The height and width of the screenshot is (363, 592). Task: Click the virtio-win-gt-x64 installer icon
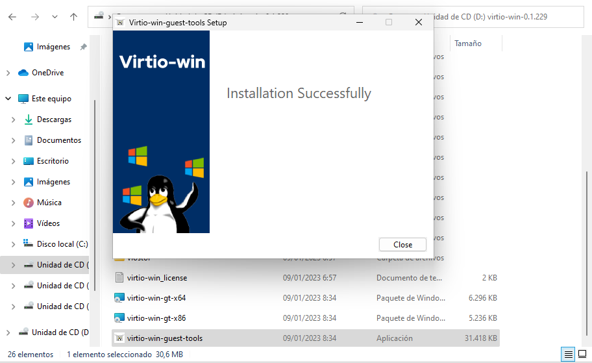(x=119, y=298)
